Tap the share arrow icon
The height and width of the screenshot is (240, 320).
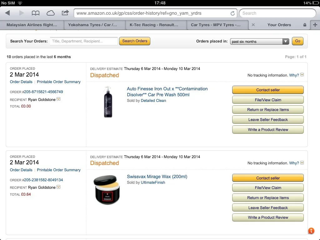[65, 13]
